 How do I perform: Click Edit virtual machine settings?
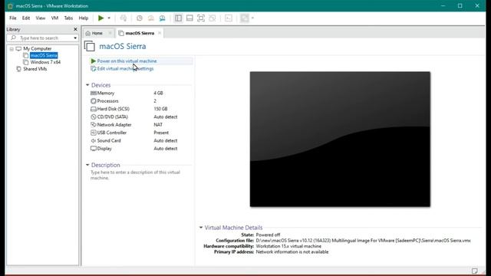click(125, 68)
